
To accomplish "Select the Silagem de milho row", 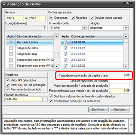I will (x=30, y=48).
